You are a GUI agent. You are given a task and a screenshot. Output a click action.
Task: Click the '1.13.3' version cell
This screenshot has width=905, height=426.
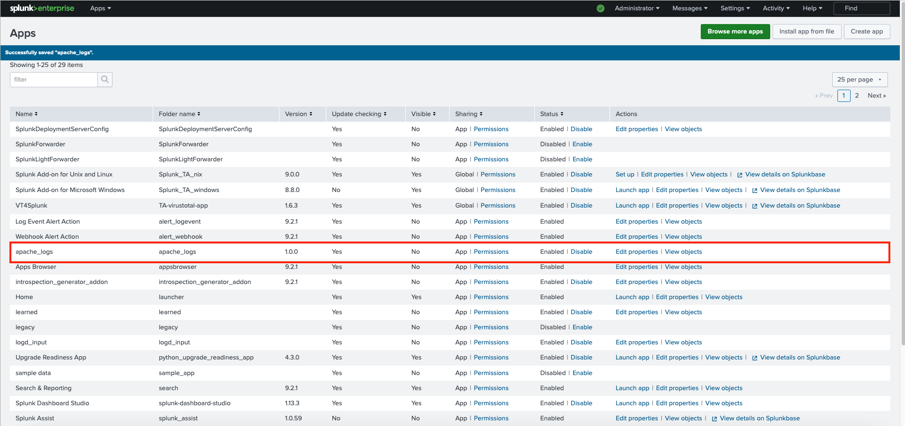(292, 403)
